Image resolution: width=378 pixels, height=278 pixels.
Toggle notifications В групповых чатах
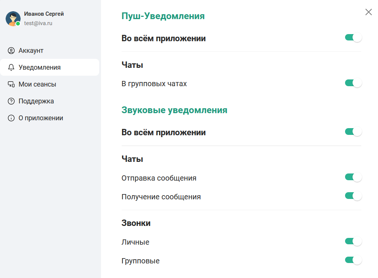(x=353, y=82)
